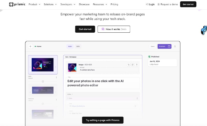Click the title field 'Edit your photos in one click'
The width and height of the screenshot is (207, 126).
click(x=102, y=83)
